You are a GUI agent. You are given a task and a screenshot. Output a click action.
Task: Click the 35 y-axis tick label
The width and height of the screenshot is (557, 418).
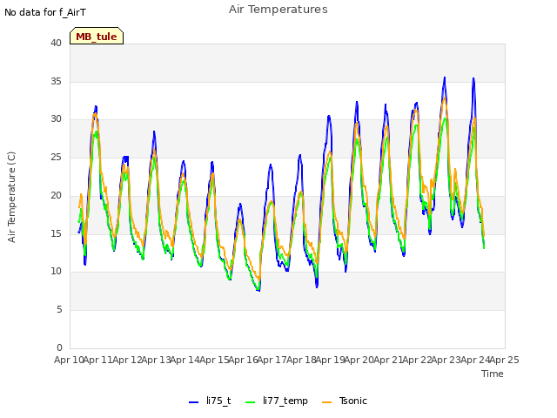click(x=56, y=81)
